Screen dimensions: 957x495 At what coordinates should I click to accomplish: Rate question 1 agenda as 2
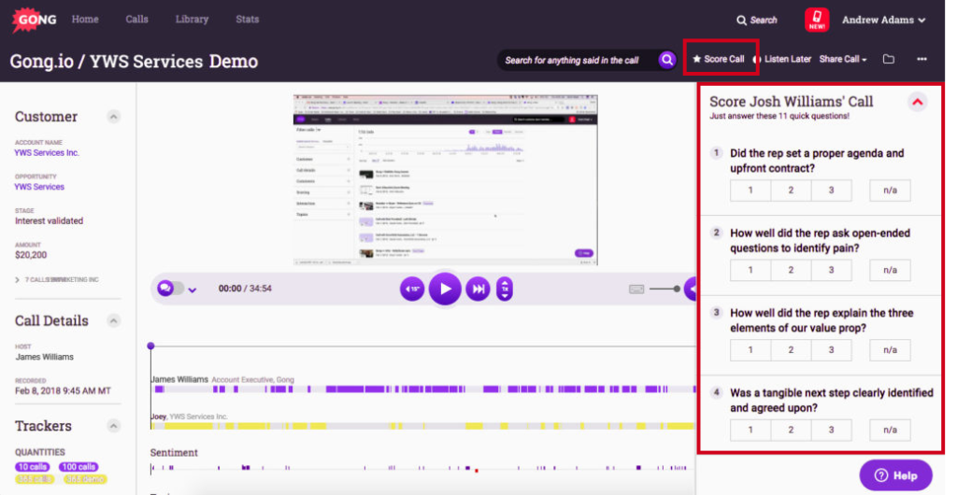tap(791, 191)
